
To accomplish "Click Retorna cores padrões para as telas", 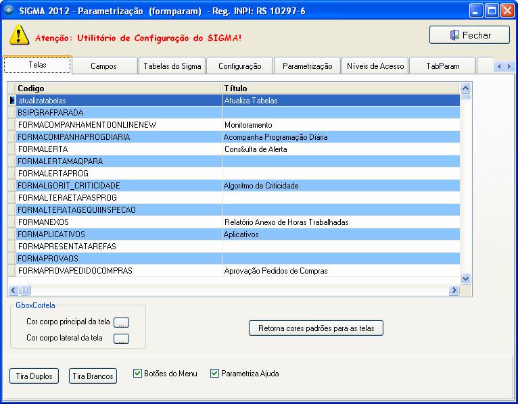I will (x=316, y=328).
